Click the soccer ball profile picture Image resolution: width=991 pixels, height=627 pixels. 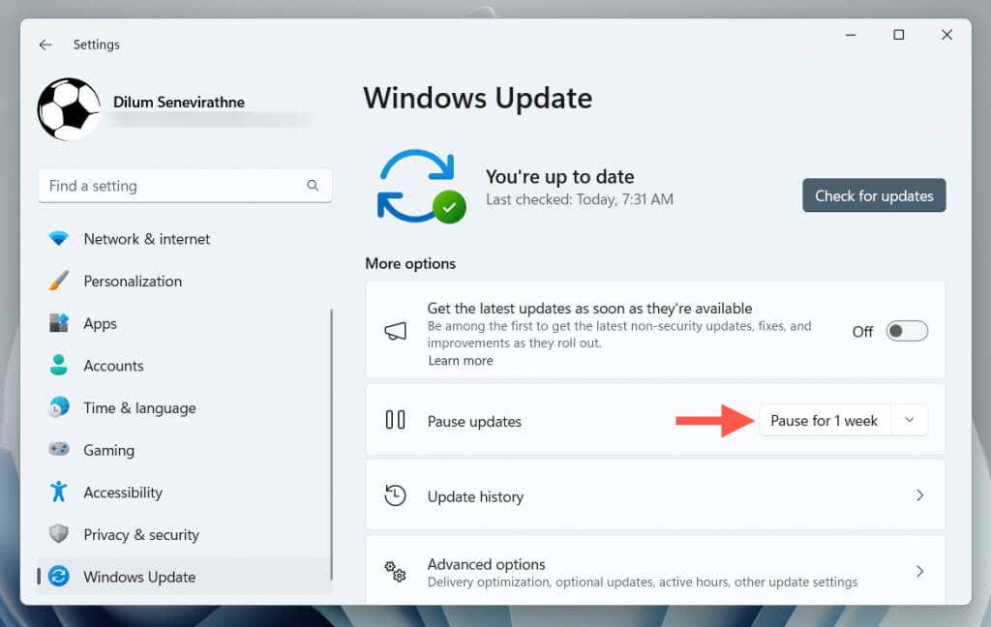[x=69, y=108]
